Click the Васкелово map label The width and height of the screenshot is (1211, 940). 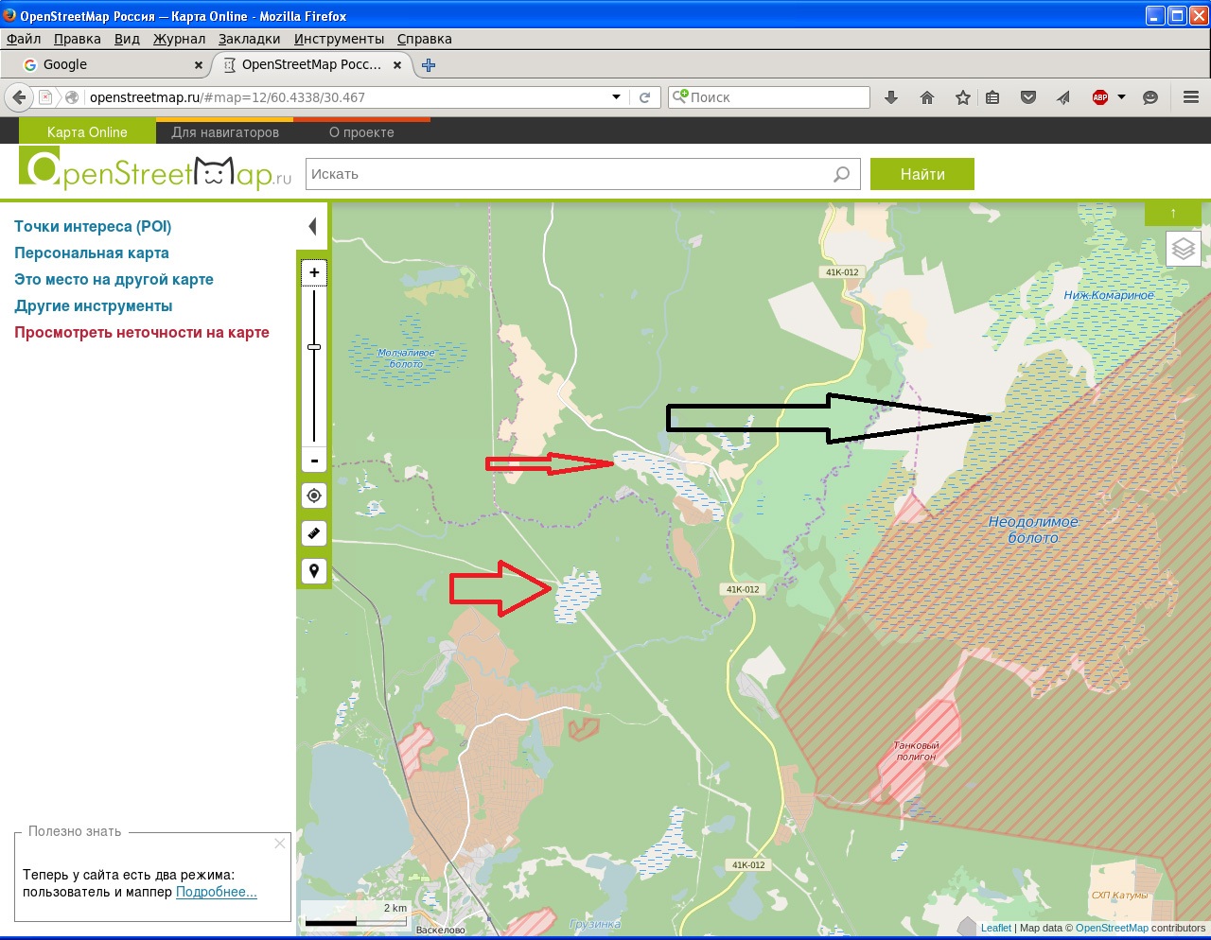[441, 930]
